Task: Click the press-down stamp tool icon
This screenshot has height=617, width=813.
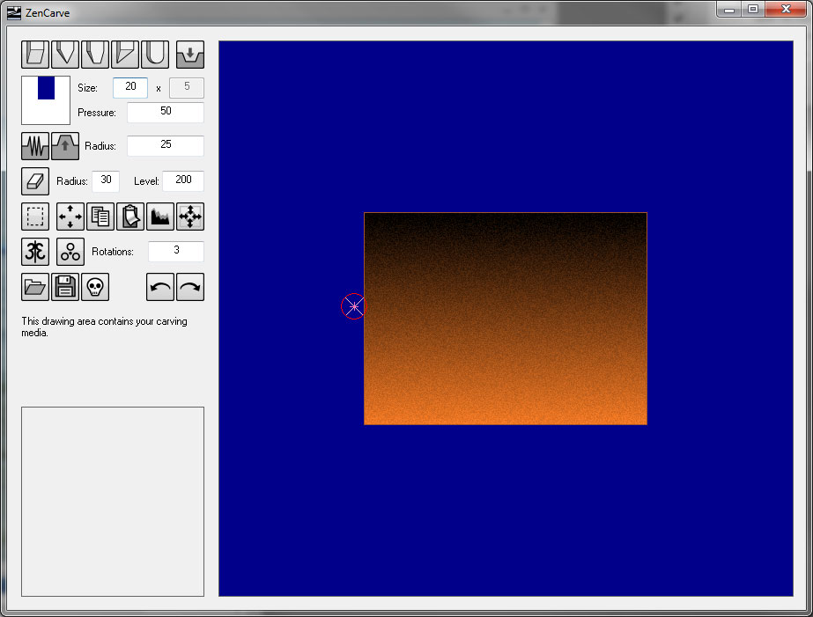Action: (190, 55)
